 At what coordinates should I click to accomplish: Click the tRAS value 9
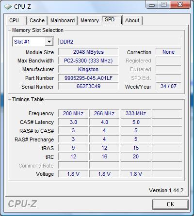[73, 148]
